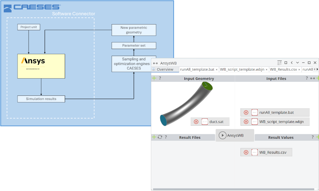Click the AnsysWB connector icon in title bar
319x191 pixels.
click(x=155, y=63)
